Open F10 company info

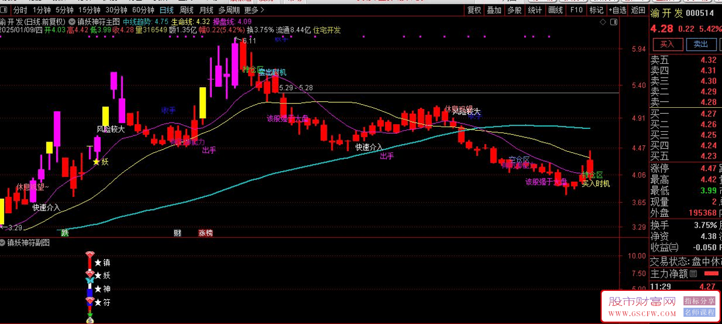click(576, 10)
